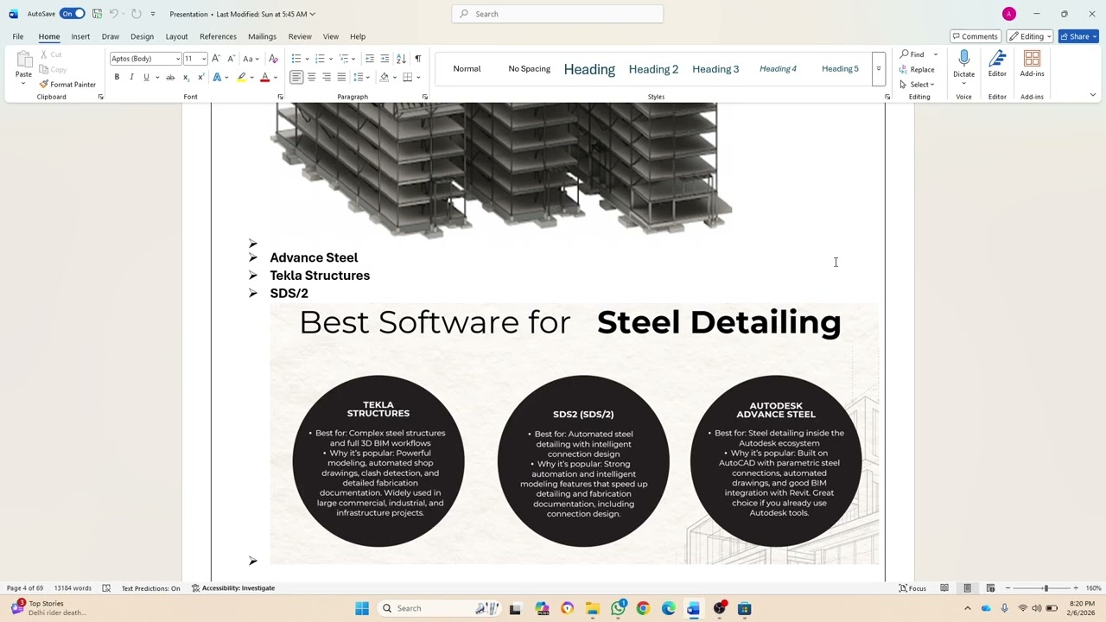Apply the Heading 2 style

tap(653, 69)
